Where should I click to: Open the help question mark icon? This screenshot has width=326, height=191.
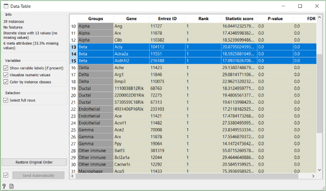point(4,186)
